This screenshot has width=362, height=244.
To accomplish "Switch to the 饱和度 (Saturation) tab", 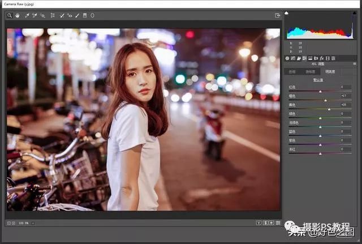I will (311, 72).
